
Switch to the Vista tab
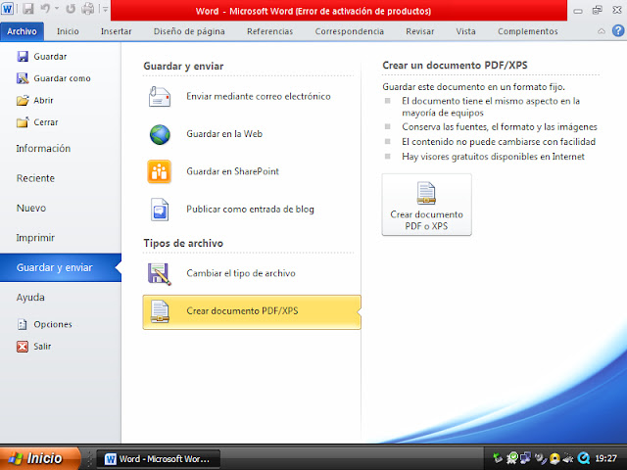point(466,31)
